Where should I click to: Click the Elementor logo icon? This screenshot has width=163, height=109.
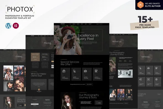[16, 26]
